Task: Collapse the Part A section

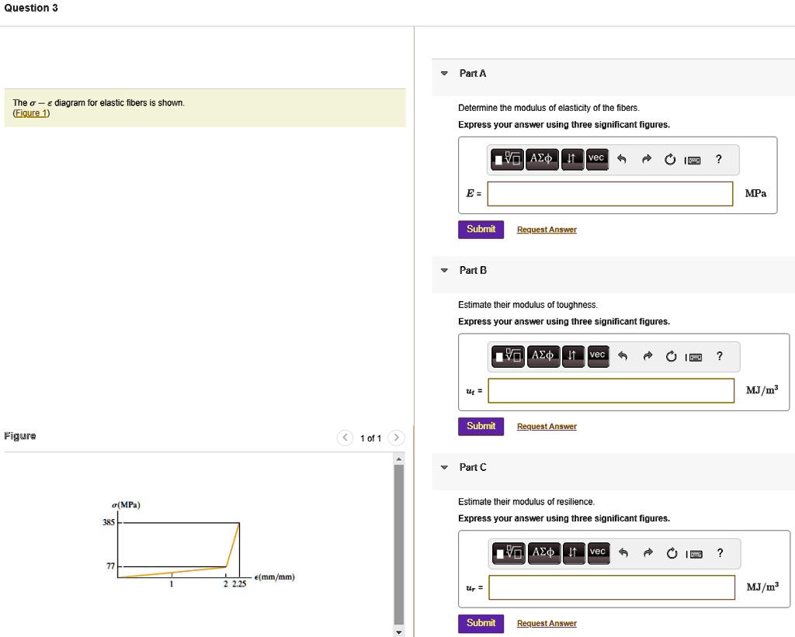Action: [x=443, y=73]
